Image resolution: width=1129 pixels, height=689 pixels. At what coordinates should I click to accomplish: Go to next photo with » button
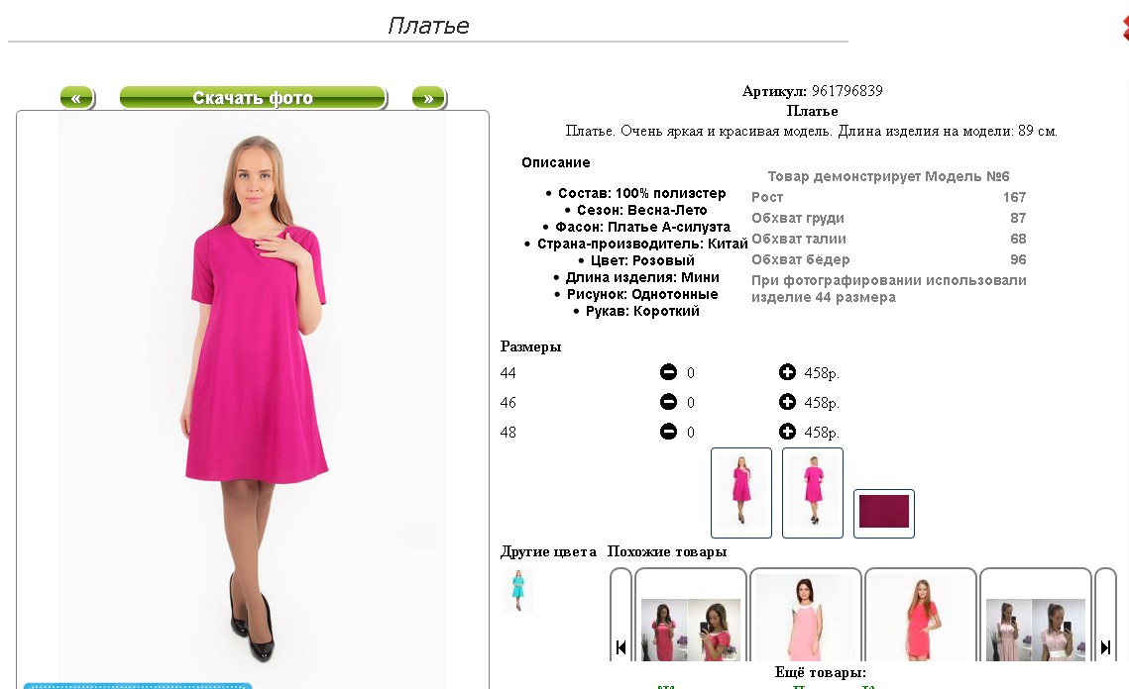(x=429, y=98)
